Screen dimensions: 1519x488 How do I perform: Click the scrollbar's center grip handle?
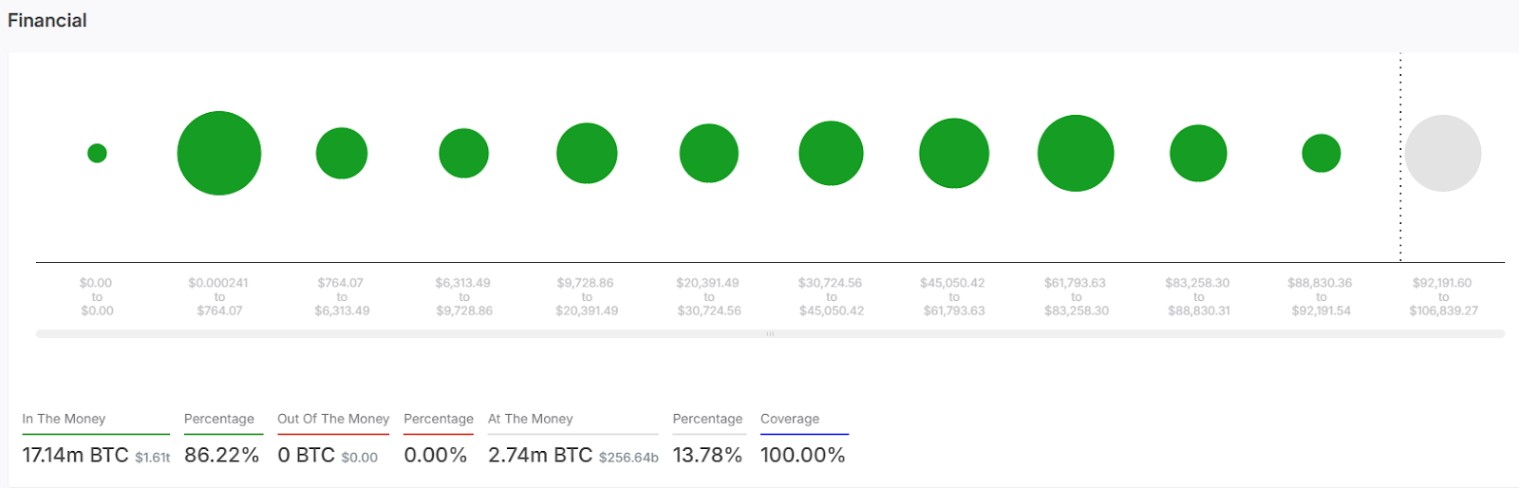[x=770, y=333]
